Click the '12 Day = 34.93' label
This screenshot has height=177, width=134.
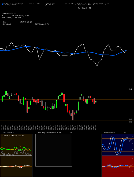pos(10,5)
